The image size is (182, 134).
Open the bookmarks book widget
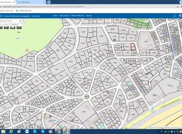tap(19, 27)
